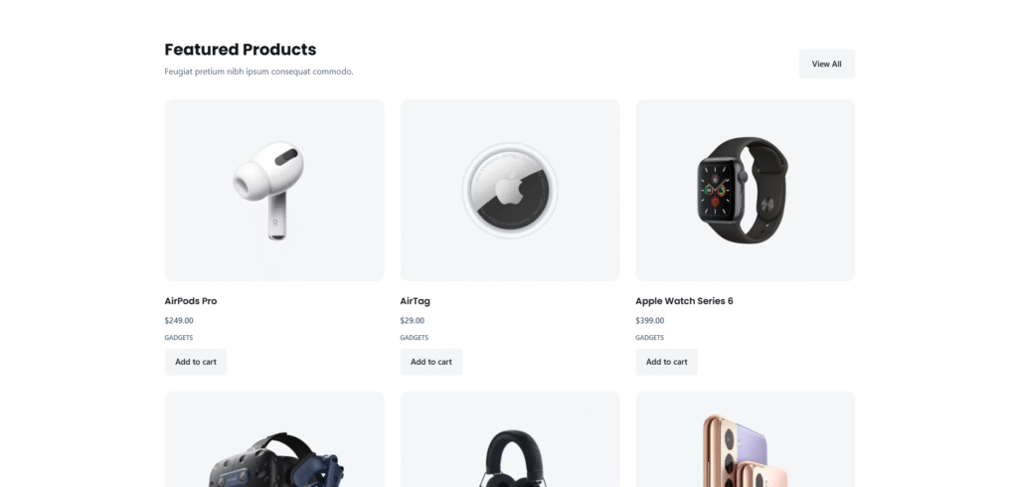Click the $399.00 Apple Watch price
Image resolution: width=1018 pixels, height=487 pixels.
tap(650, 321)
